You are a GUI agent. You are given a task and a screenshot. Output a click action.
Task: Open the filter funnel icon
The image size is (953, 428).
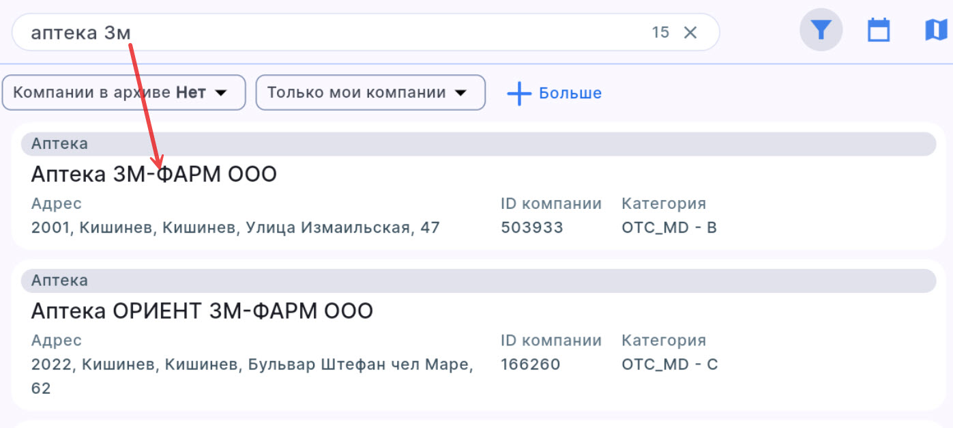[x=821, y=29]
